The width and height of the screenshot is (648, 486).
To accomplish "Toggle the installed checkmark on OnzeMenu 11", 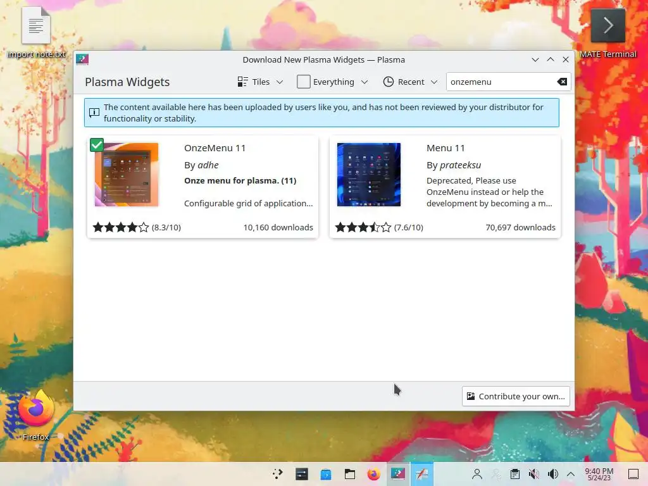I will coord(97,145).
